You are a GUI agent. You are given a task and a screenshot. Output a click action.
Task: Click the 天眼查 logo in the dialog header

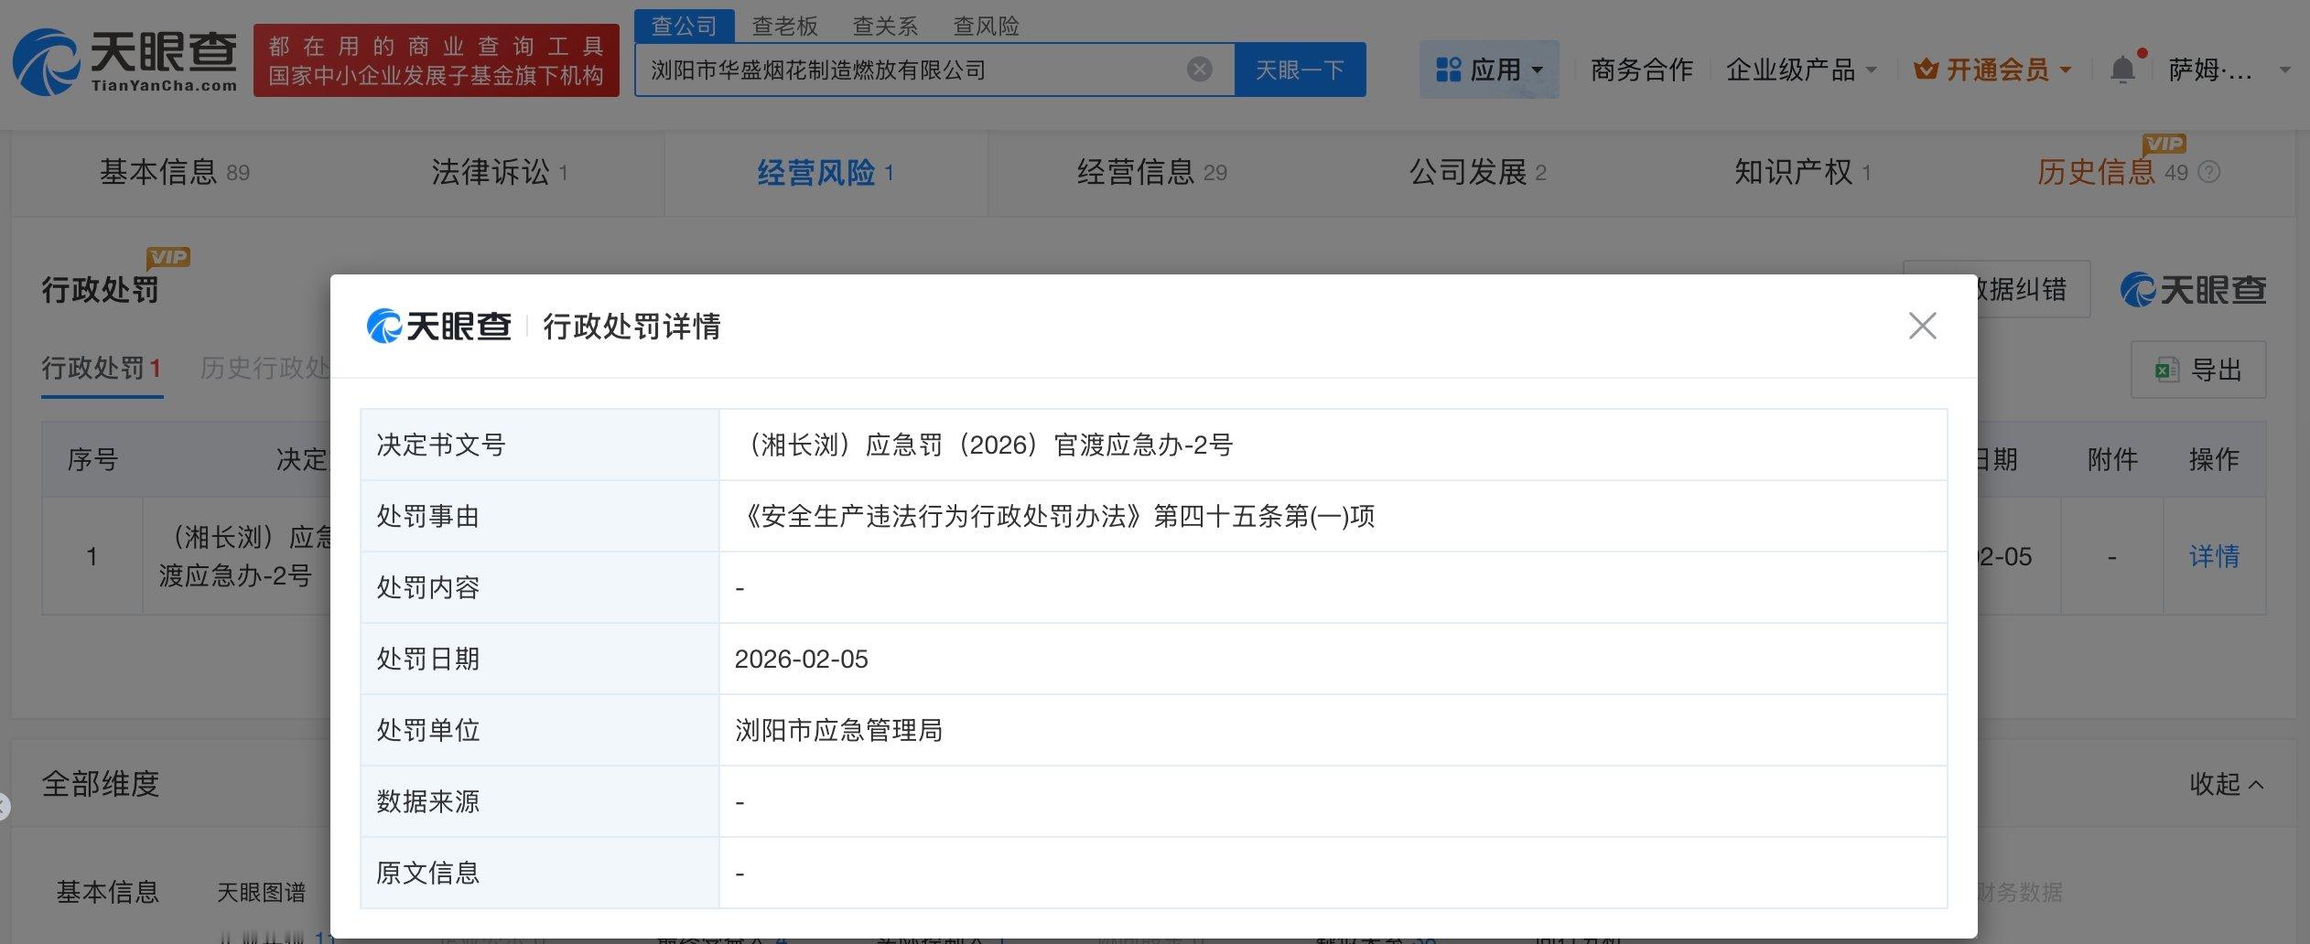pyautogui.click(x=439, y=326)
